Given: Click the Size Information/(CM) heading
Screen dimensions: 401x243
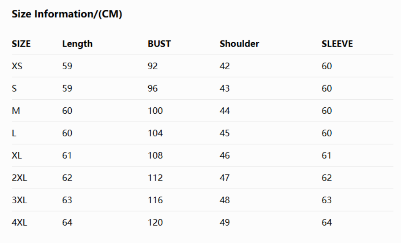Looking at the screenshot, I should pos(67,15).
